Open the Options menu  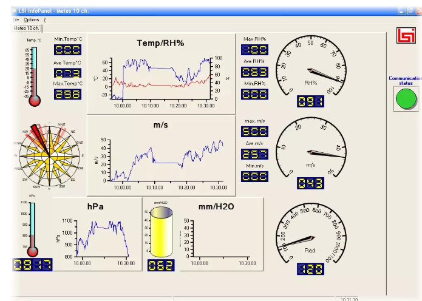click(31, 19)
